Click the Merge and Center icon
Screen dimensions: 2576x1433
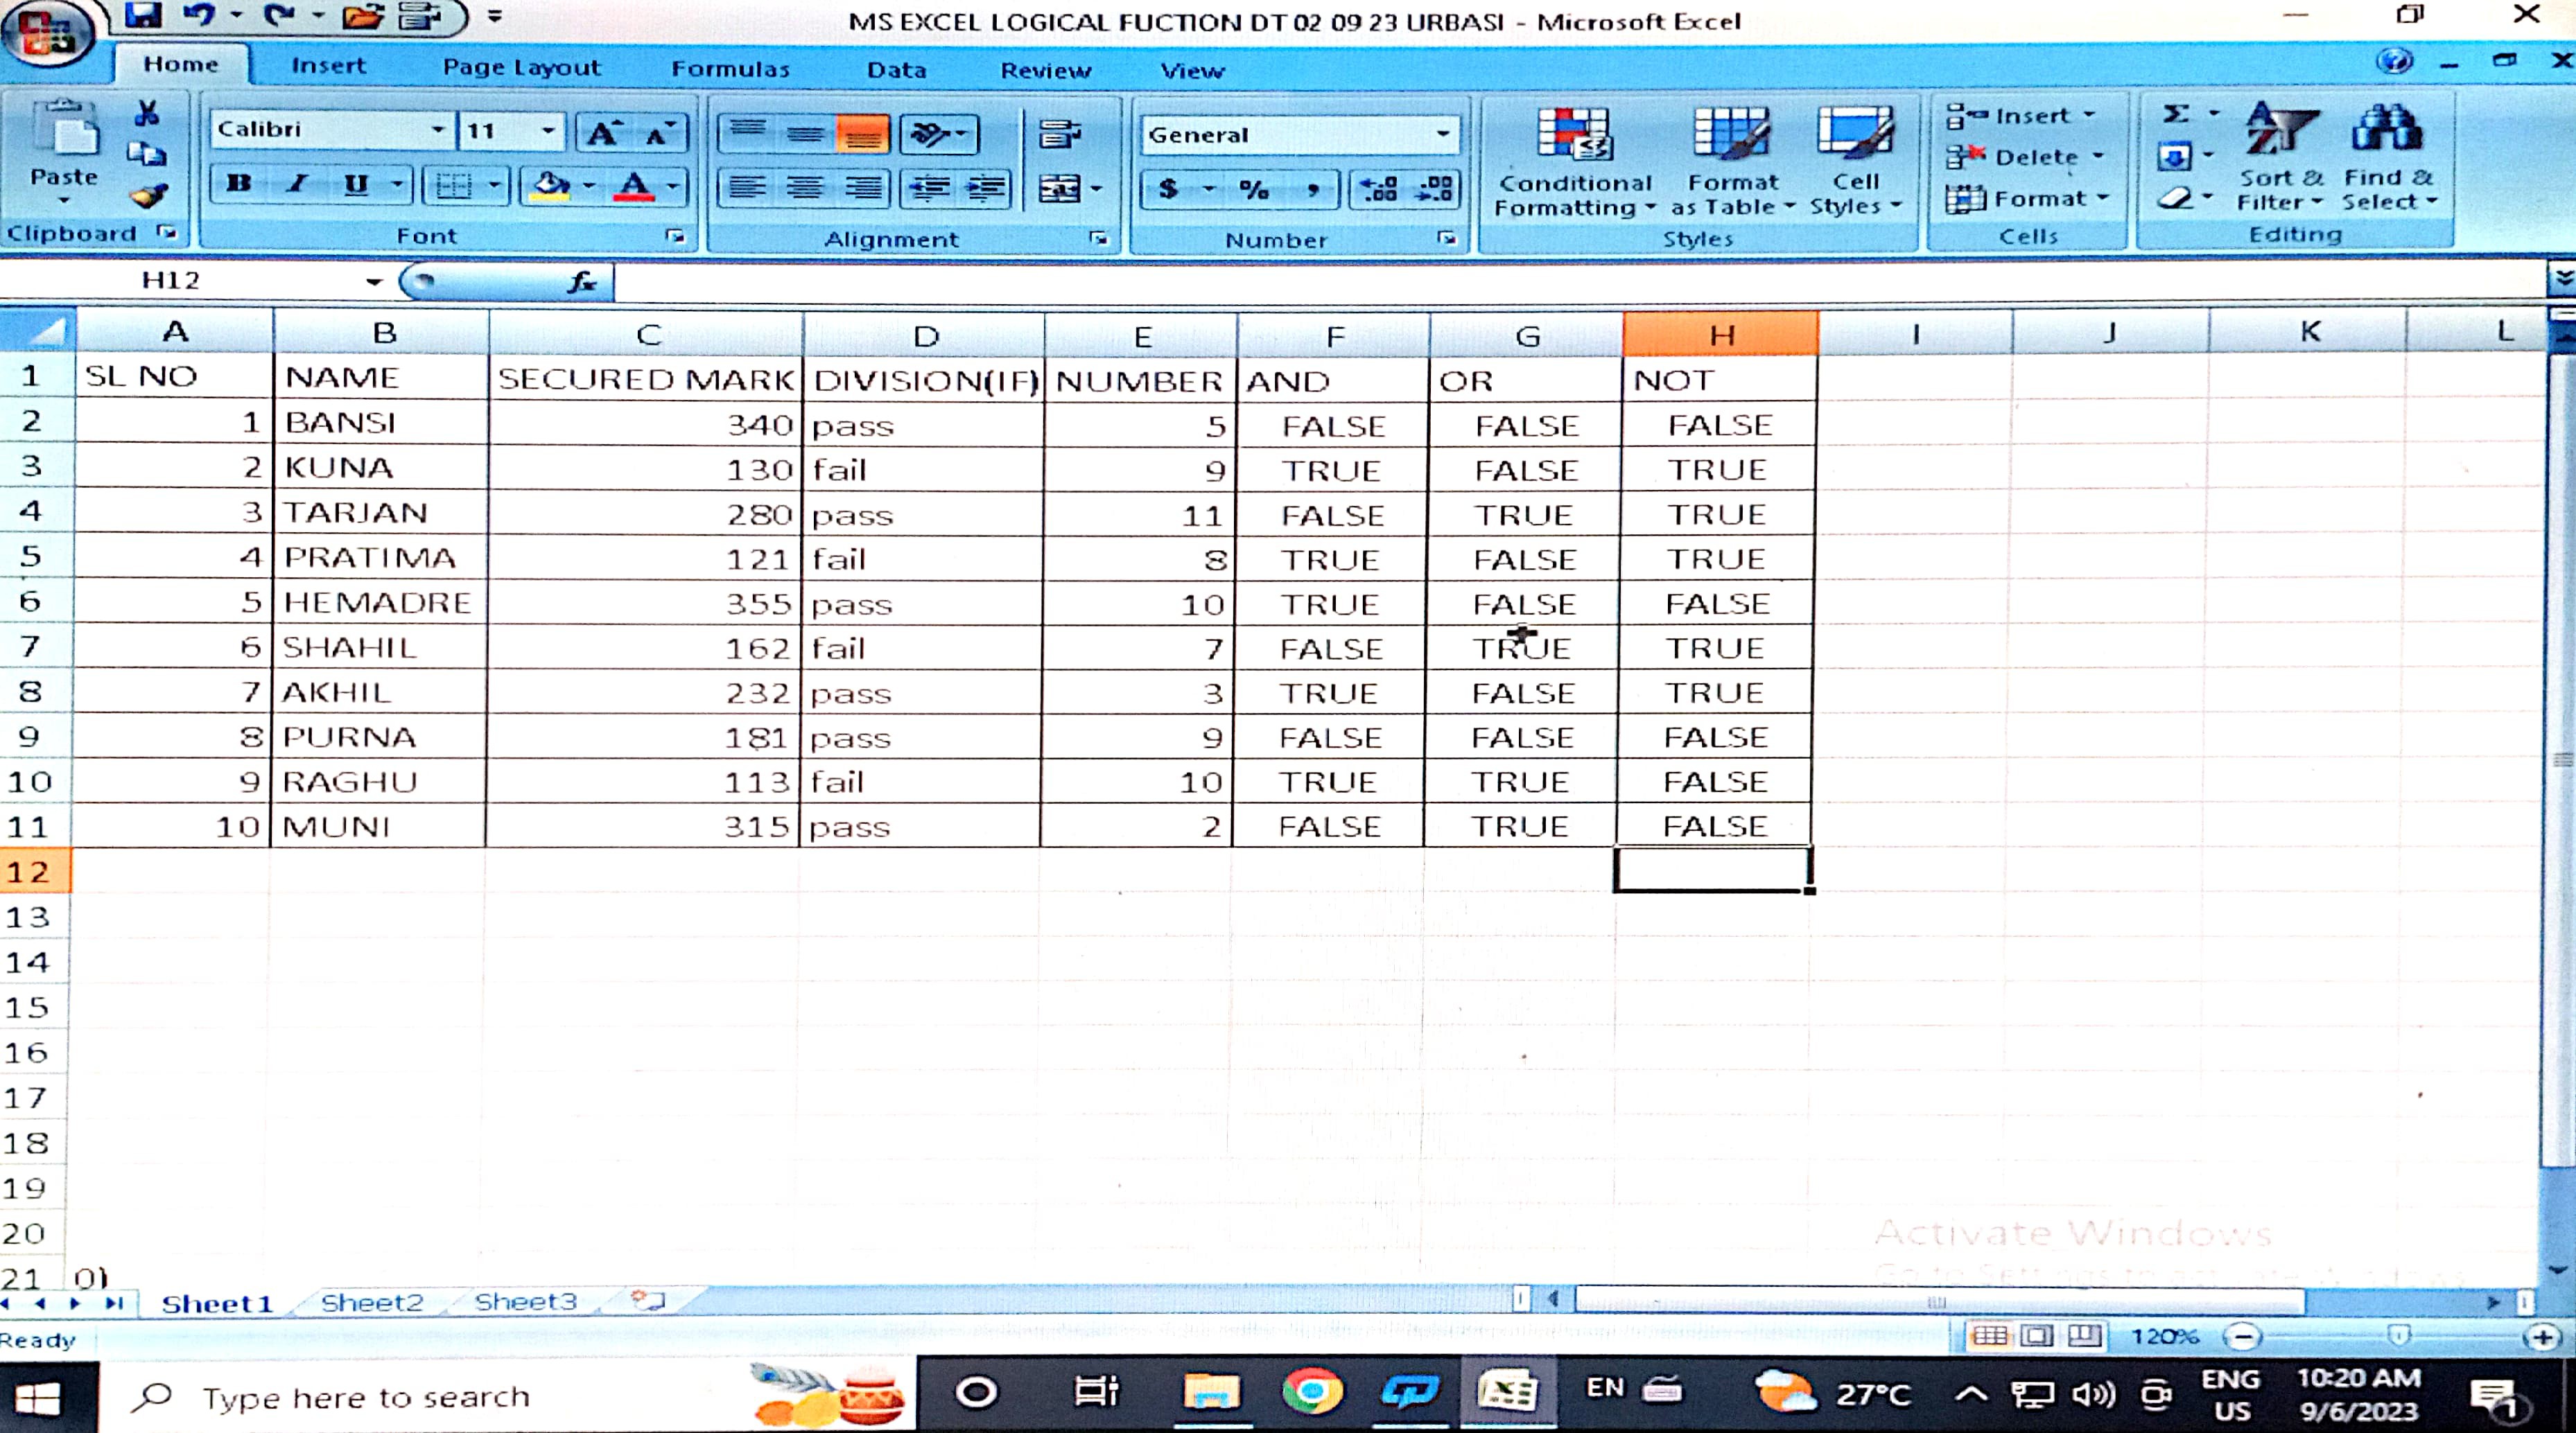(x=1060, y=188)
